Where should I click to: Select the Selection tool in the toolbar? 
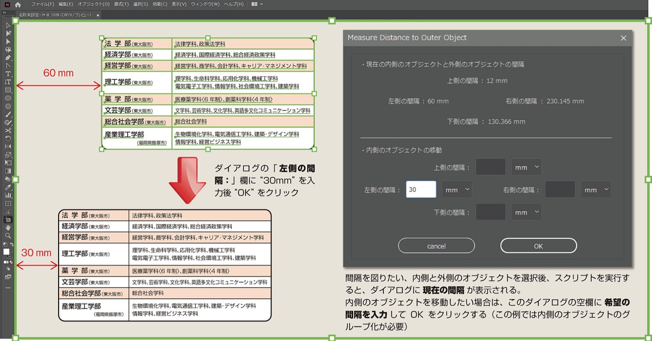click(x=7, y=24)
